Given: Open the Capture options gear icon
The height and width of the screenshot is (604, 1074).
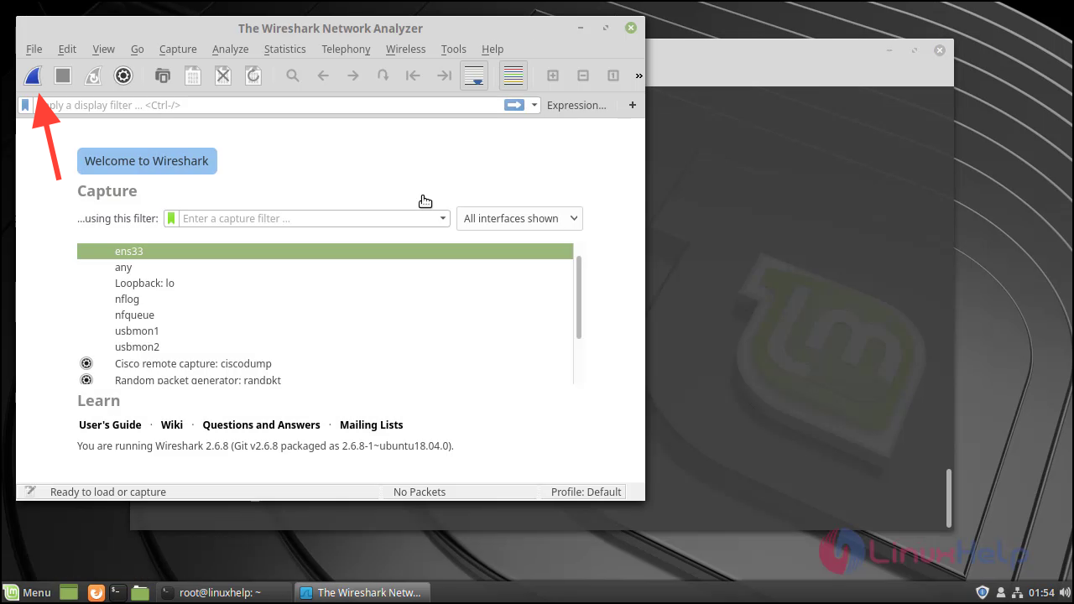Looking at the screenshot, I should [123, 75].
